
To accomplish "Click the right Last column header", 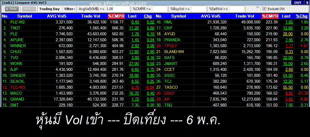I will pyautogui.click(x=286, y=16).
